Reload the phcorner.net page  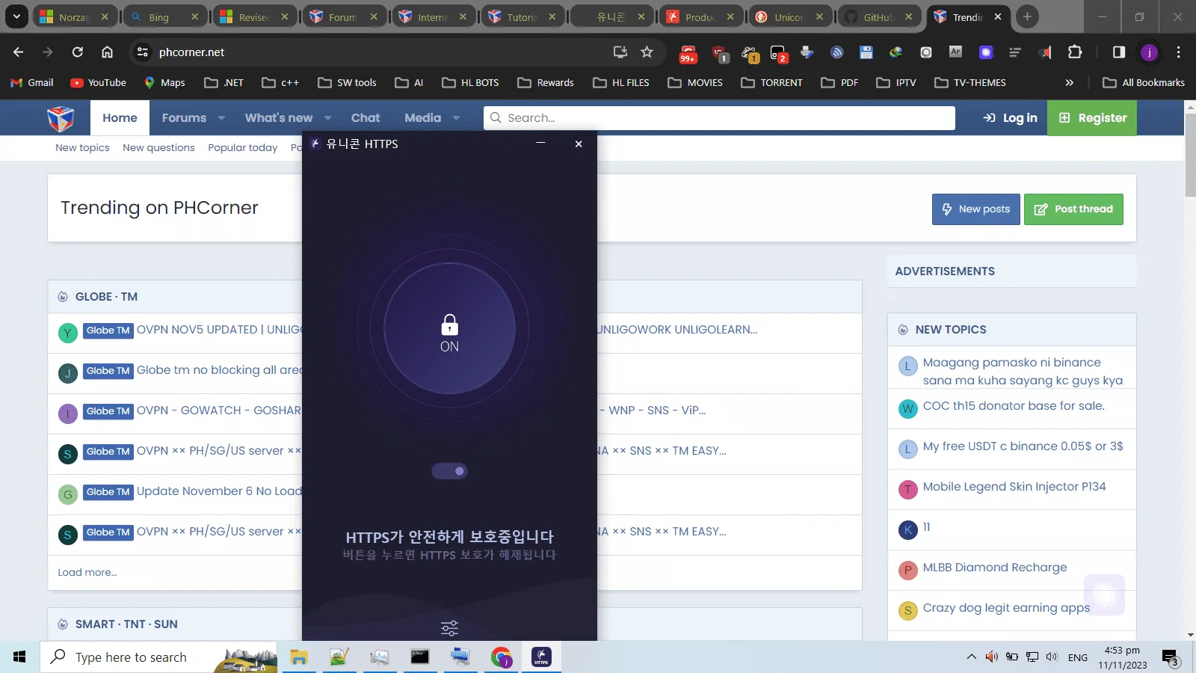pos(78,52)
